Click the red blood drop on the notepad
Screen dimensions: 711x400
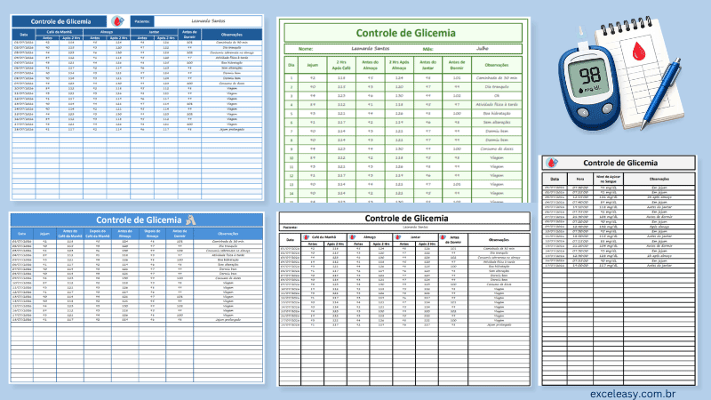[x=638, y=51]
